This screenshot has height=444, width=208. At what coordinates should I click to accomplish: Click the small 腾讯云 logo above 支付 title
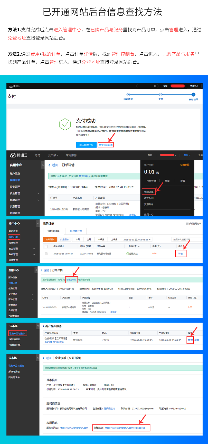14,86
